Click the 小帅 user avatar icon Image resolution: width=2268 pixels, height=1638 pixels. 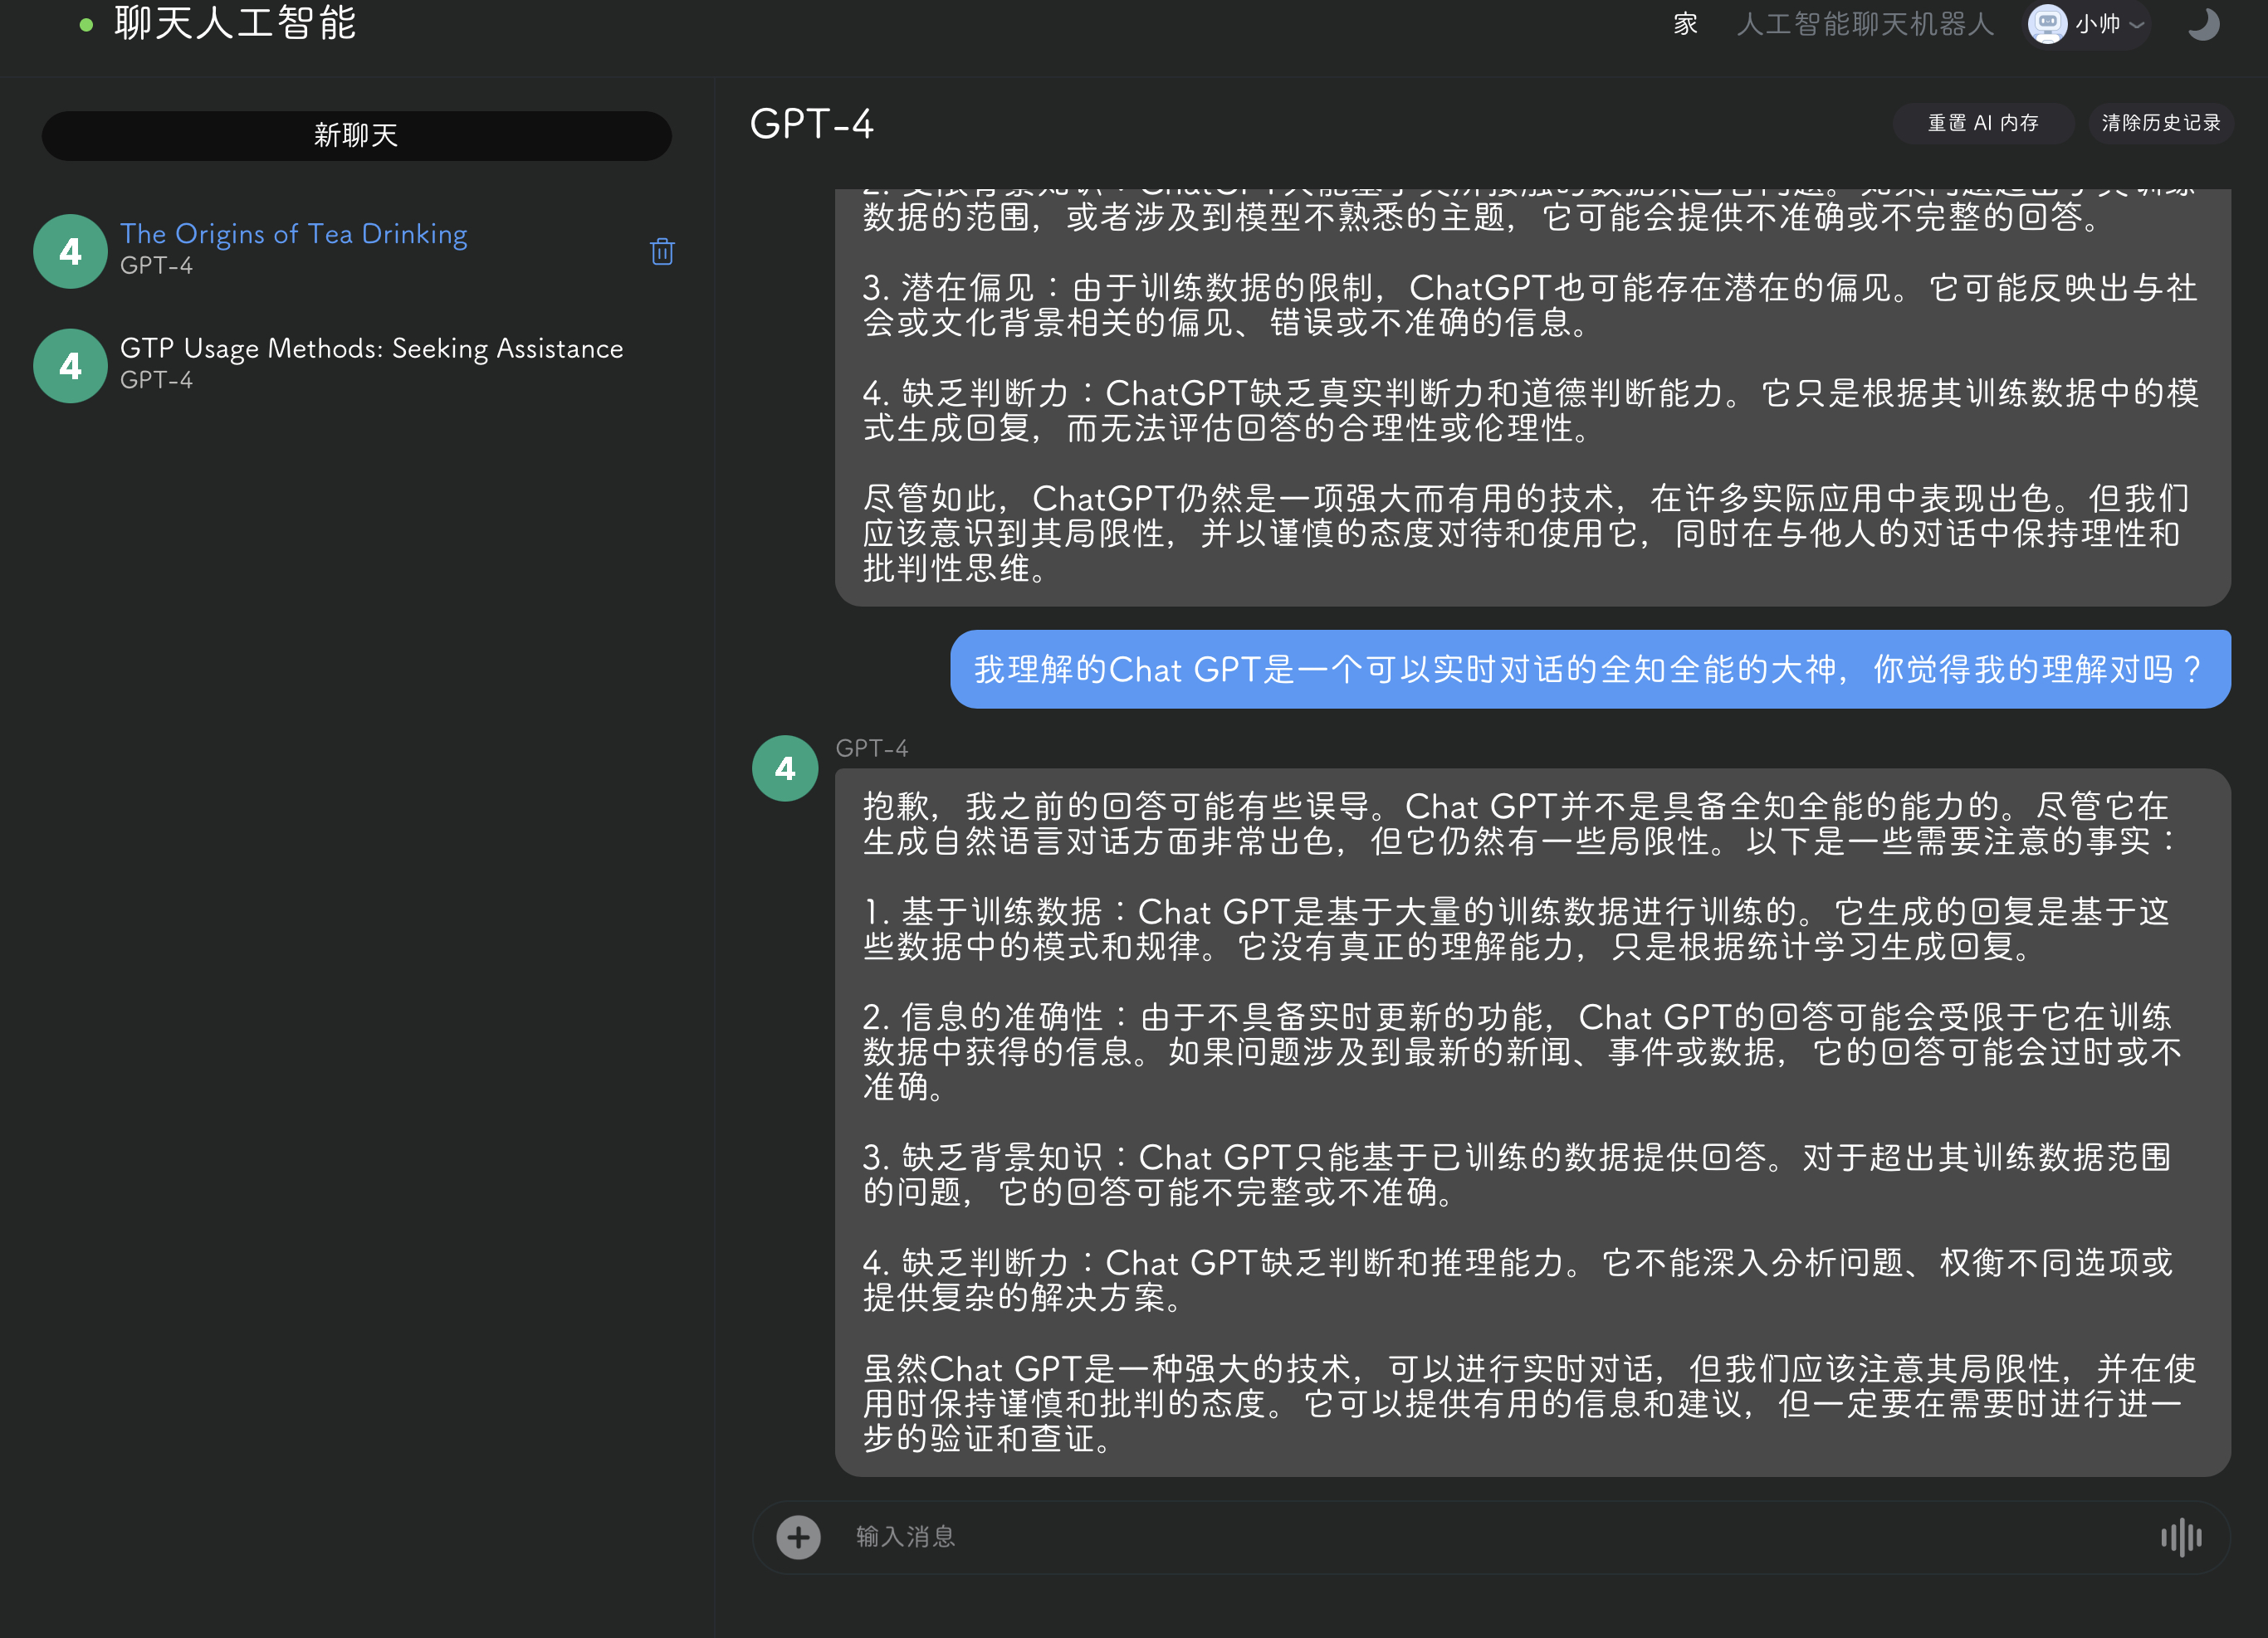click(2047, 24)
